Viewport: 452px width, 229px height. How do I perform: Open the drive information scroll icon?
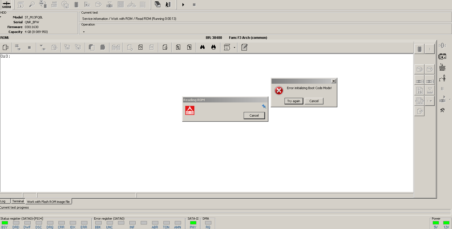point(21,5)
